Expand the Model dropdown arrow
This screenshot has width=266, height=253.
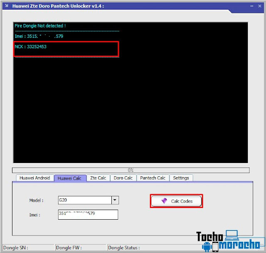click(x=115, y=200)
